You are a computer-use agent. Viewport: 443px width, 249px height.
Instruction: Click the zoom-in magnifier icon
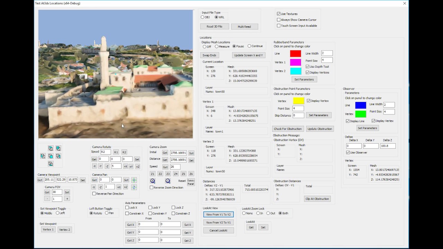pos(153,181)
